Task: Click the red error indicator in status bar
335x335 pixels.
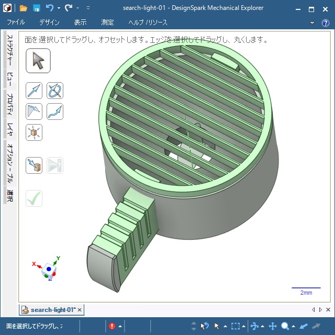Action: [x=111, y=326]
